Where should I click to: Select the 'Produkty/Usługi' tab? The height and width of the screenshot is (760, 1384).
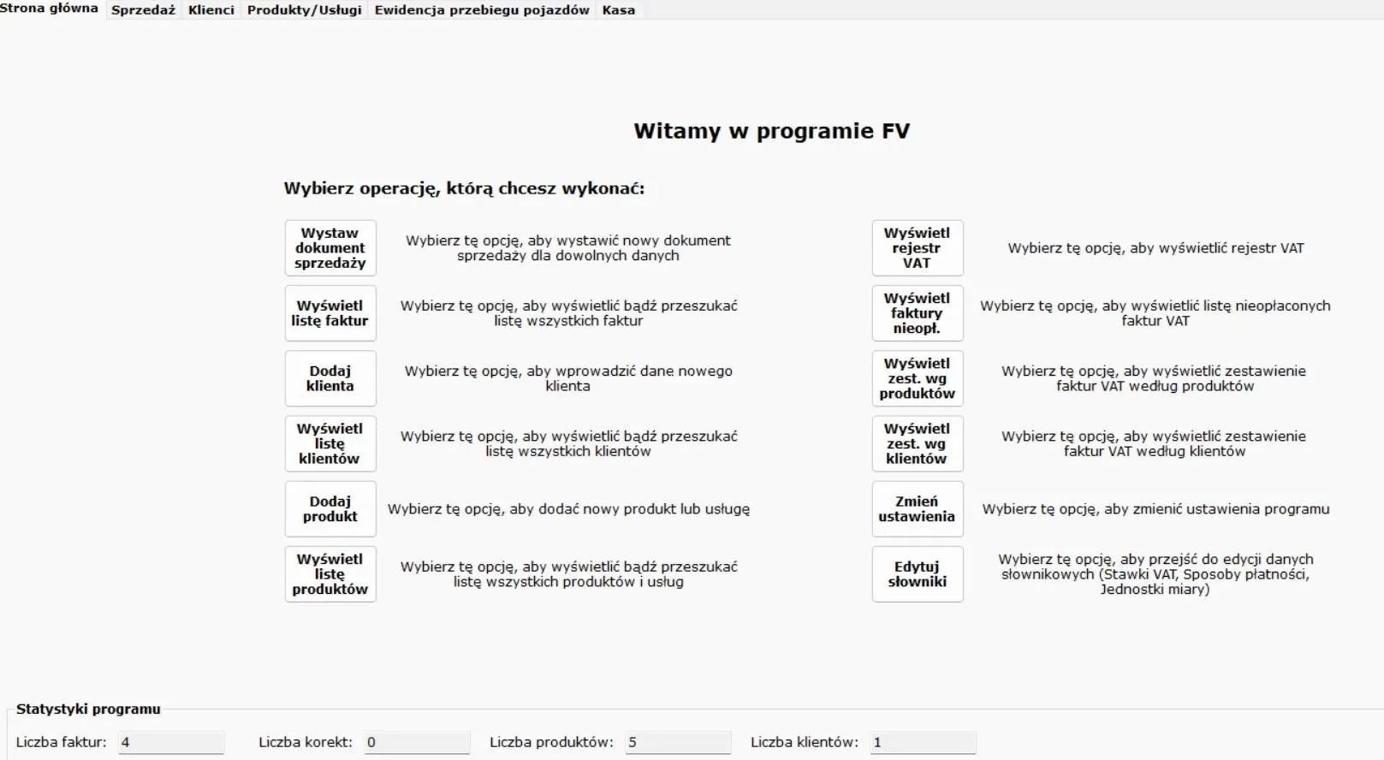(304, 10)
